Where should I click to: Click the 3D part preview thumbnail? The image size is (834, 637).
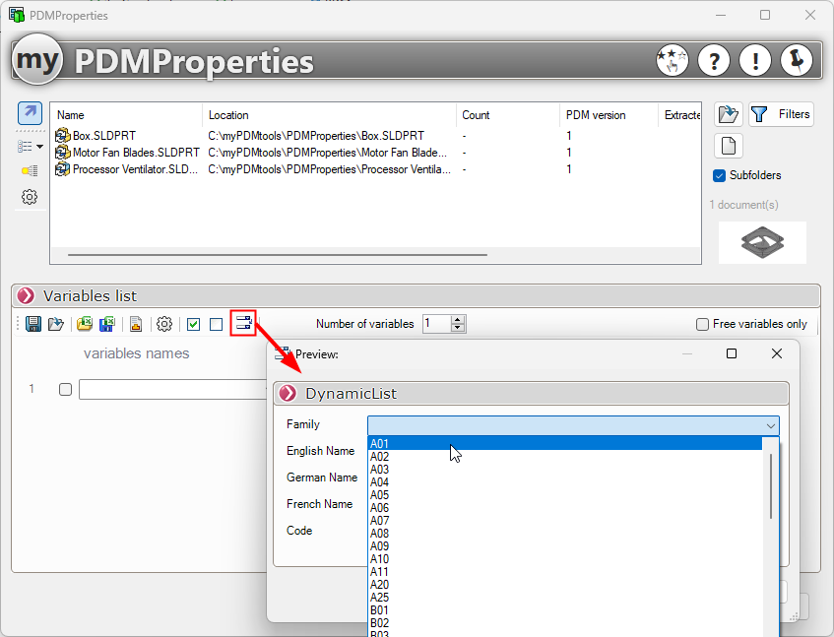click(x=762, y=242)
